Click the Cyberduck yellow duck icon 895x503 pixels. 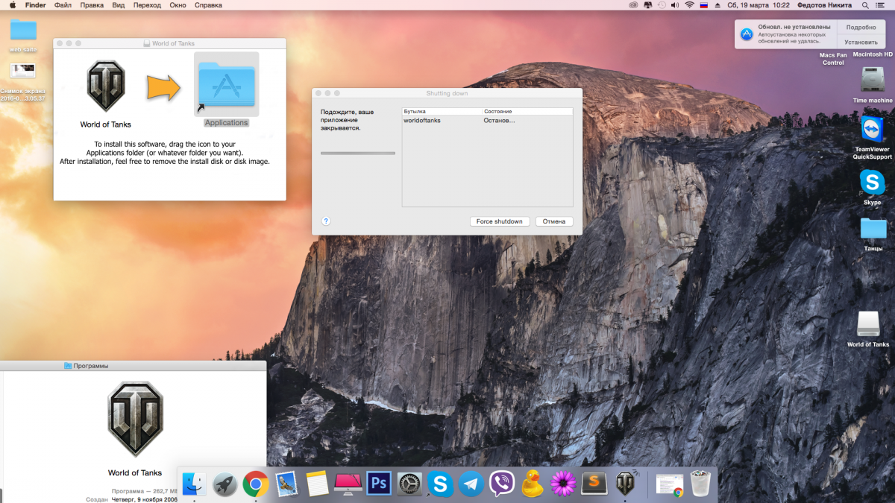pos(533,484)
